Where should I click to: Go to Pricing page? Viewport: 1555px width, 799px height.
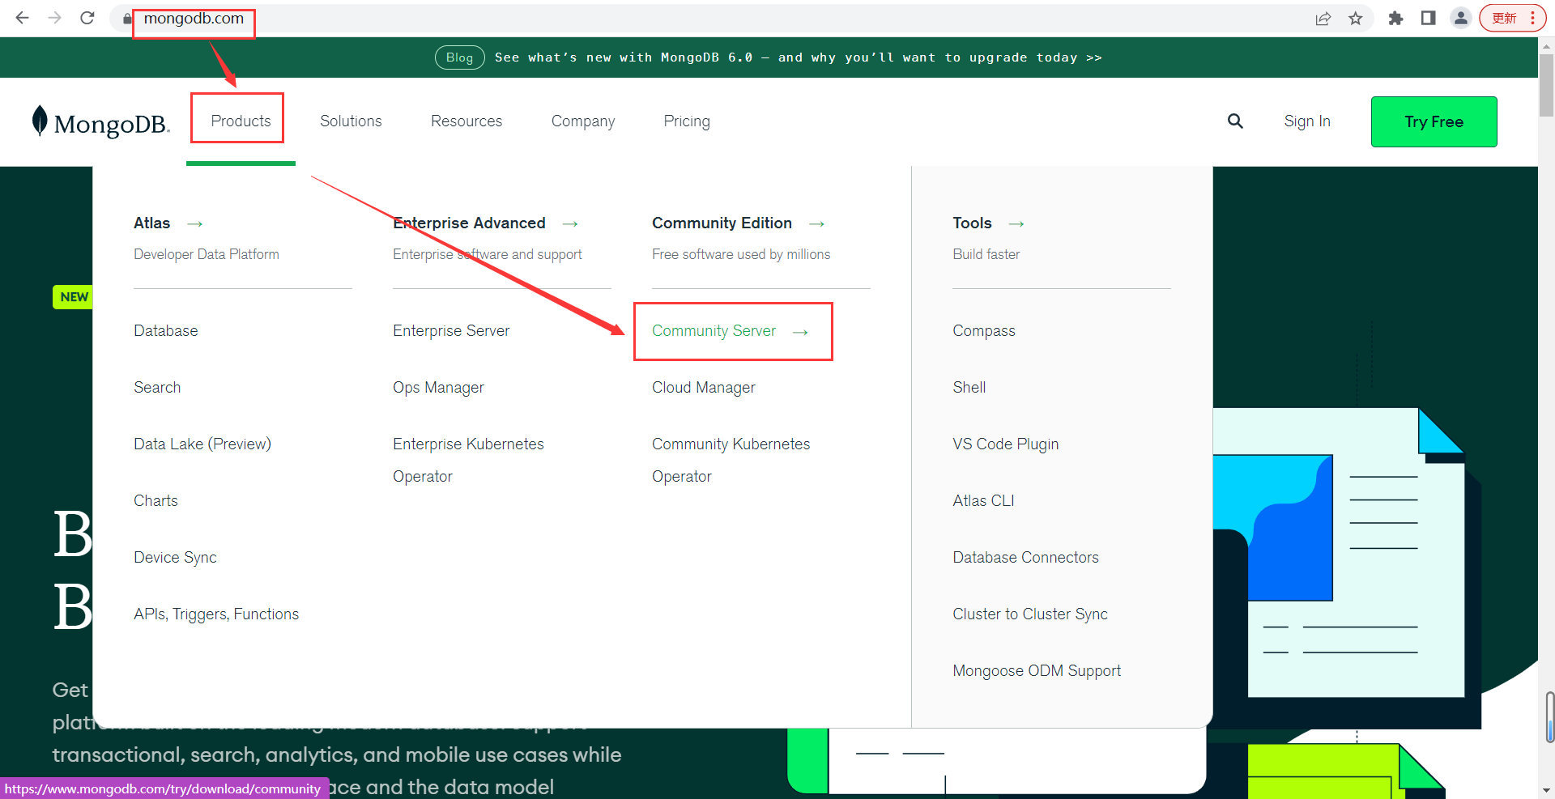coord(687,121)
